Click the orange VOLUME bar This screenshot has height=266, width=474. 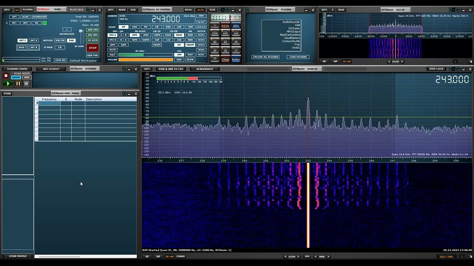click(146, 59)
